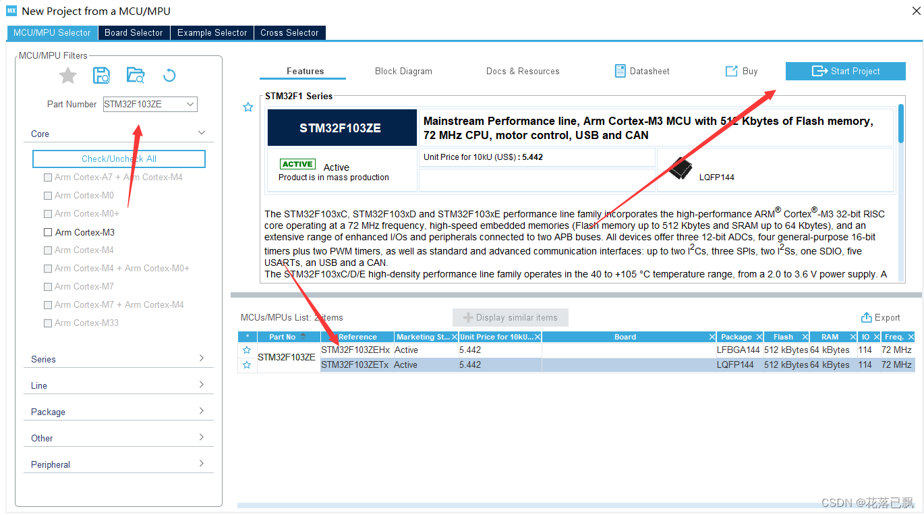Switch to MCU/MPU Selector tab

[52, 32]
